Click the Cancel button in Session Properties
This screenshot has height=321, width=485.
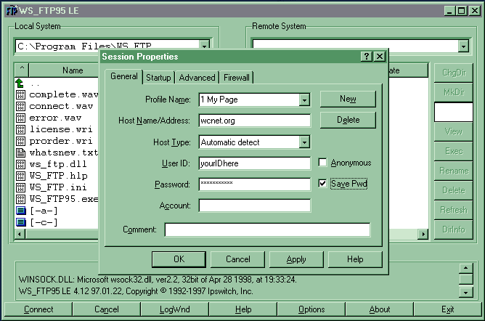click(x=237, y=259)
